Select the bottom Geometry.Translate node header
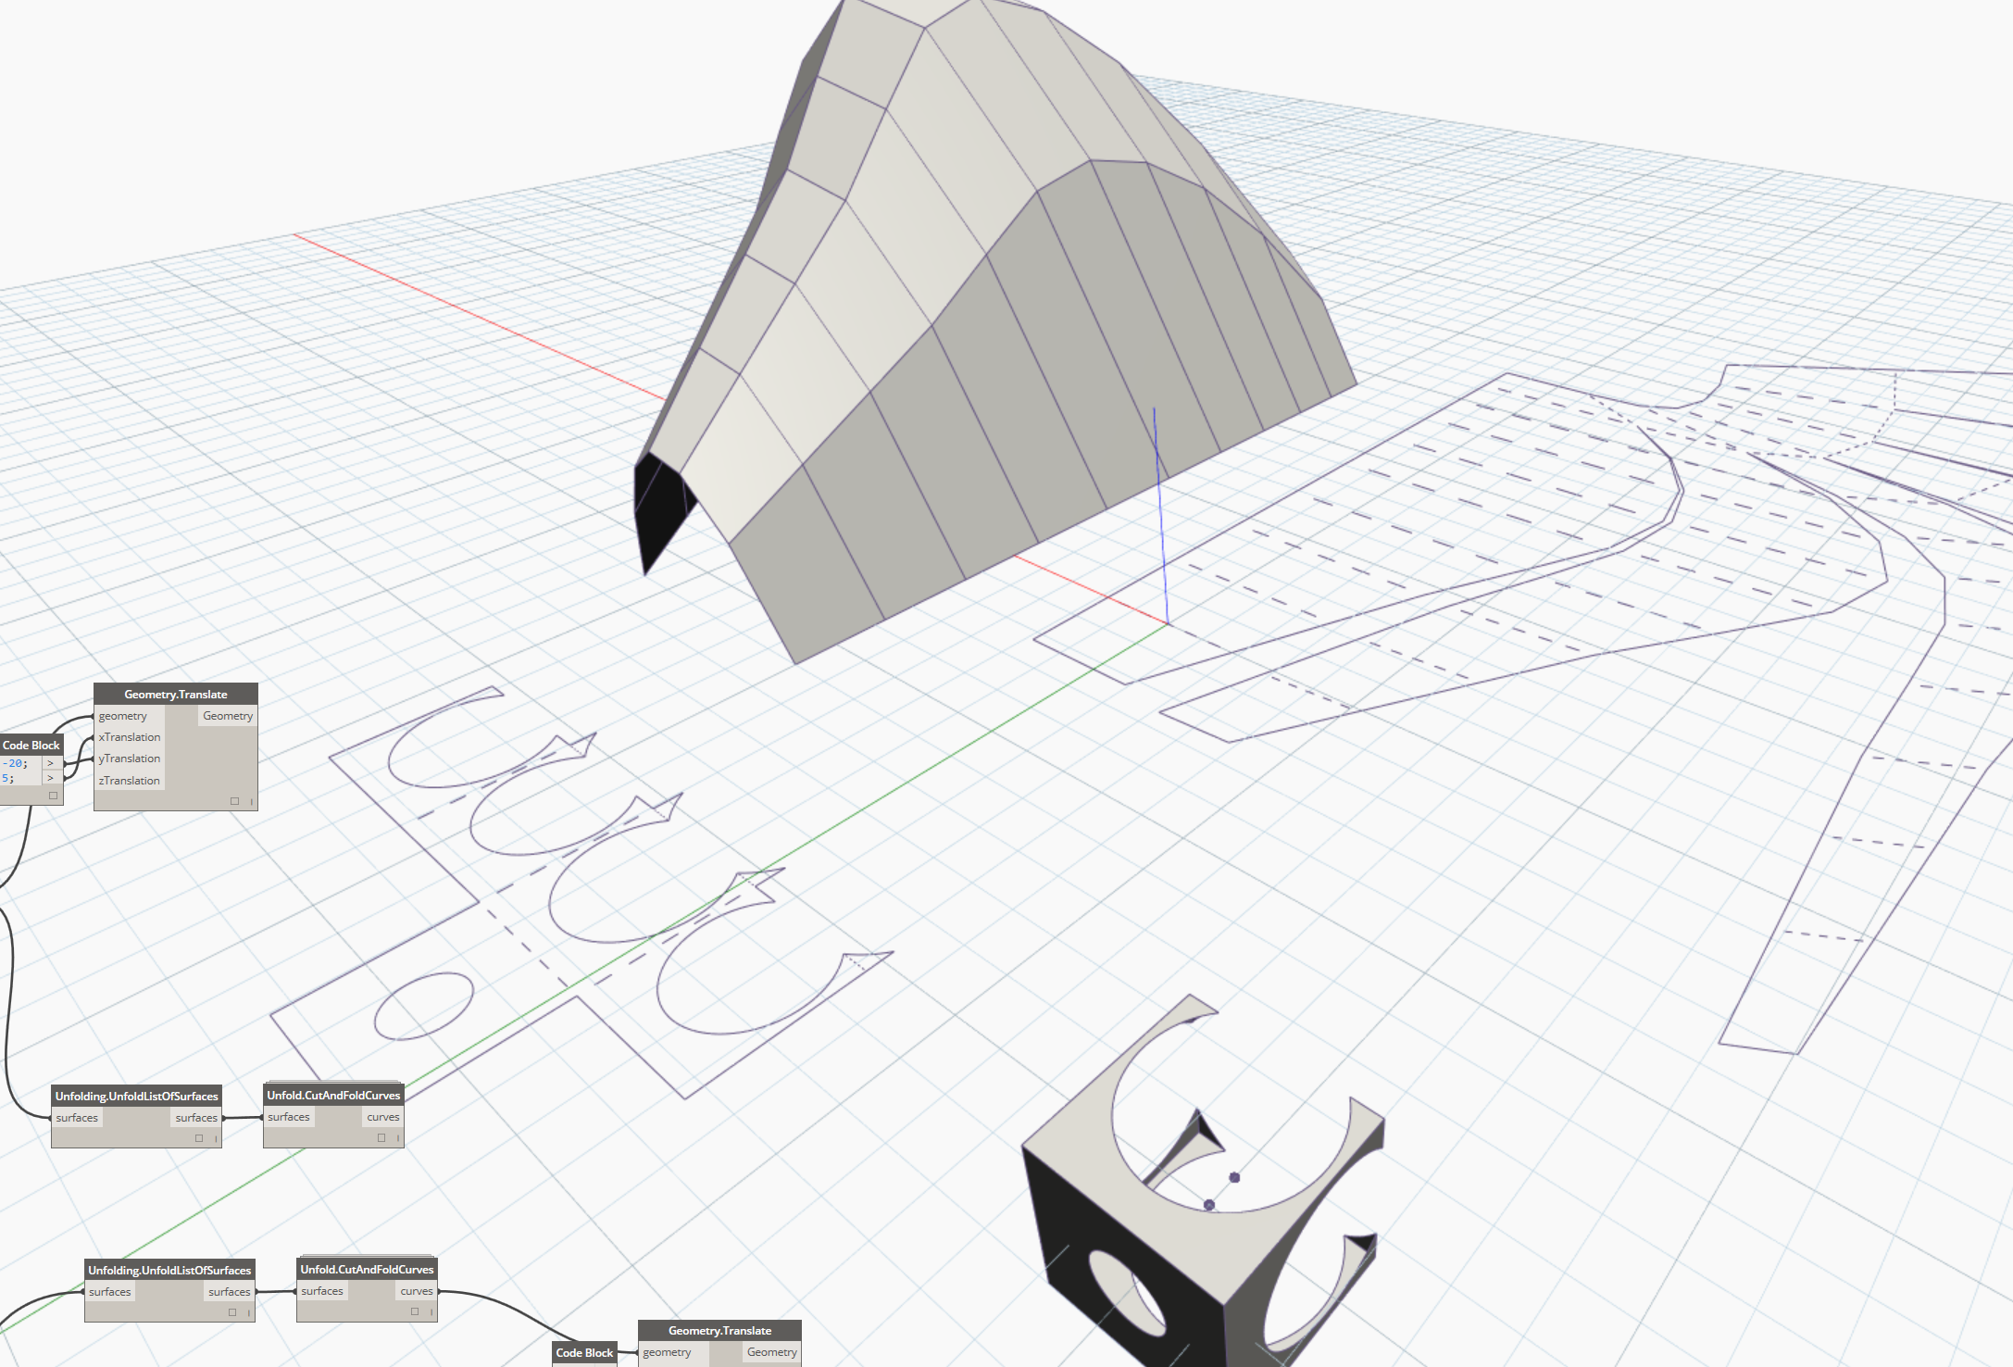2013x1367 pixels. [720, 1331]
